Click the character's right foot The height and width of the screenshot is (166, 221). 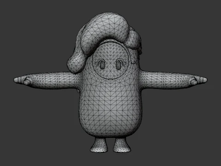click(99, 145)
